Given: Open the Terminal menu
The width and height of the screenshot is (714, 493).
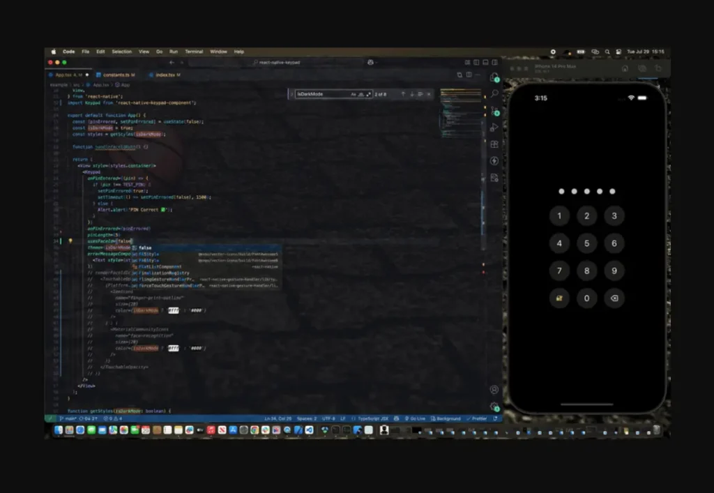Looking at the screenshot, I should [x=194, y=51].
